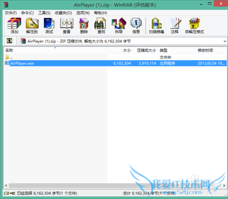The image size is (228, 199).
Task: Minimize the WinRAR window
Action: 201,4
